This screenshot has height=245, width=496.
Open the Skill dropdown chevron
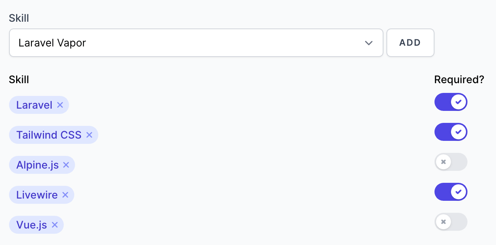click(369, 43)
